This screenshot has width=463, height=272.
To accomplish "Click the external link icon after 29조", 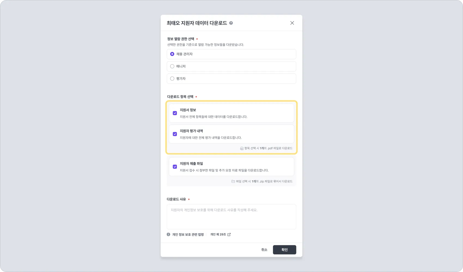I will coord(229,234).
